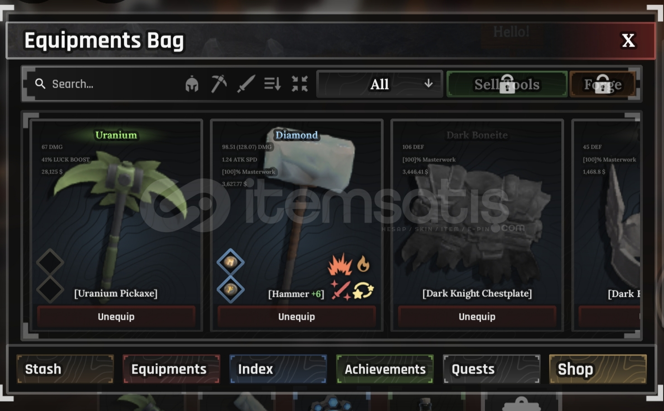The image size is (664, 411).
Task: Click the explosion enchant icon on Hammer
Action: [x=340, y=265]
